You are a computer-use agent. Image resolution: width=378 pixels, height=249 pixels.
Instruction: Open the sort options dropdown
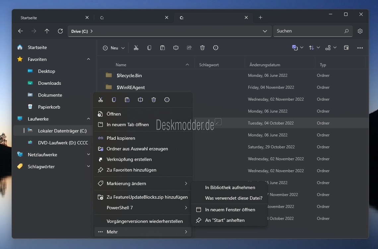point(314,48)
